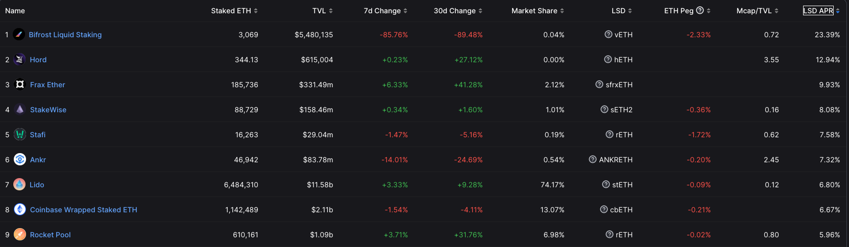Image resolution: width=849 pixels, height=247 pixels.
Task: Click the StakeWise logo icon
Action: (x=20, y=110)
